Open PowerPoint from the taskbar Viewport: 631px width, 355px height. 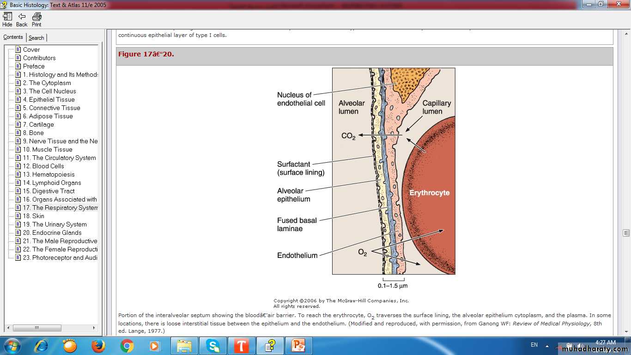click(x=298, y=345)
